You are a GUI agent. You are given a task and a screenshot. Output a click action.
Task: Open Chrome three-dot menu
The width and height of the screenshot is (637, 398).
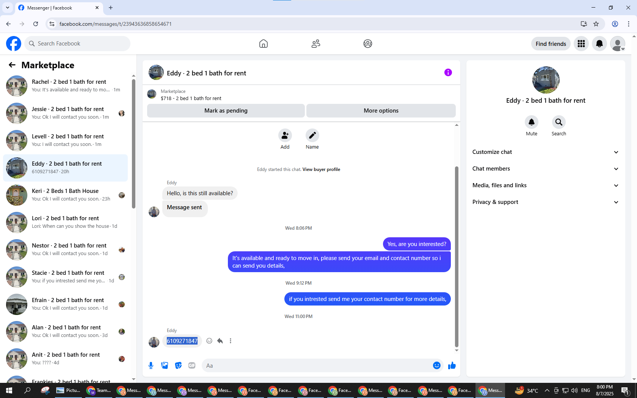[629, 24]
